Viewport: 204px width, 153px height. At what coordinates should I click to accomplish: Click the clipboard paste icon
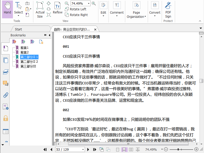click(x=27, y=9)
